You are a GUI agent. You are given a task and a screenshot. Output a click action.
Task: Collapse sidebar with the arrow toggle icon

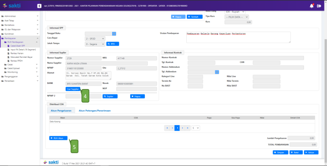click(39, 6)
